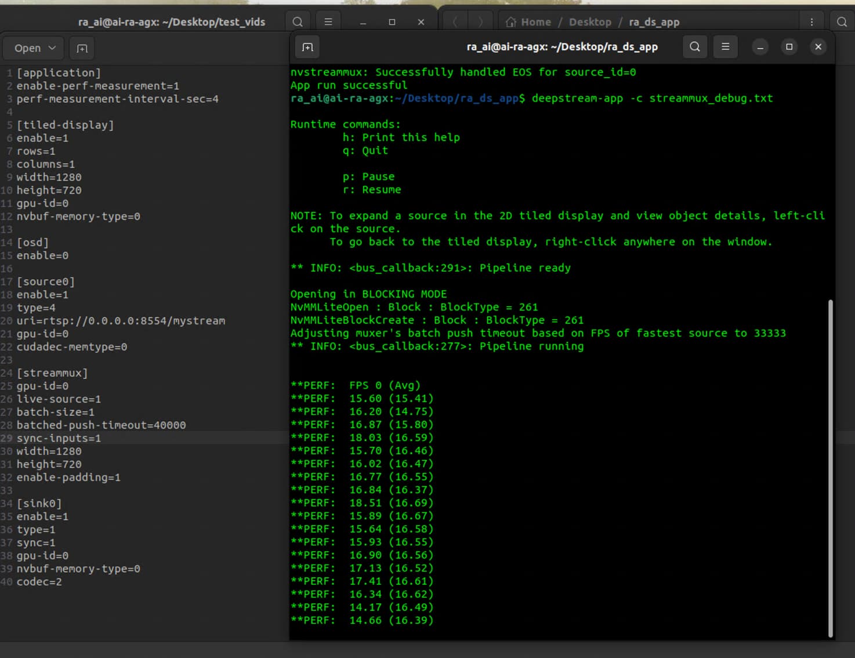Place cursor on the rows=1 line
The width and height of the screenshot is (855, 658).
click(36, 151)
